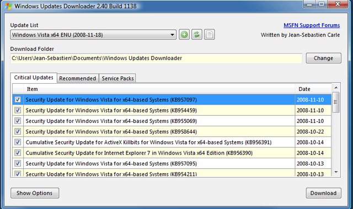Click the scroll down arrow of the update list
This screenshot has width=353, height=209.
point(336,172)
